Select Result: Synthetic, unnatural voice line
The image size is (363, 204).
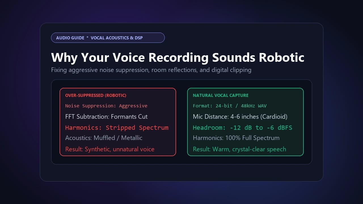tap(110, 149)
